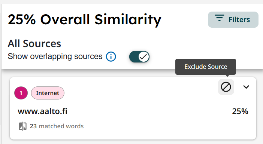Click the 25% Overall Similarity heading

point(84,19)
